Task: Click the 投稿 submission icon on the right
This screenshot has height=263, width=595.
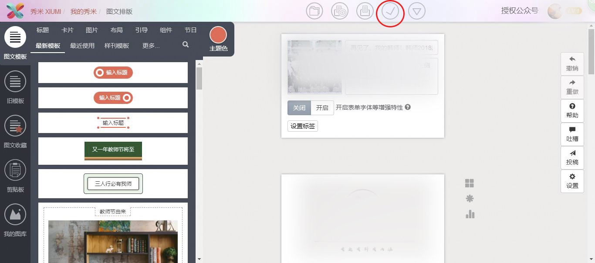Action: pyautogui.click(x=572, y=157)
